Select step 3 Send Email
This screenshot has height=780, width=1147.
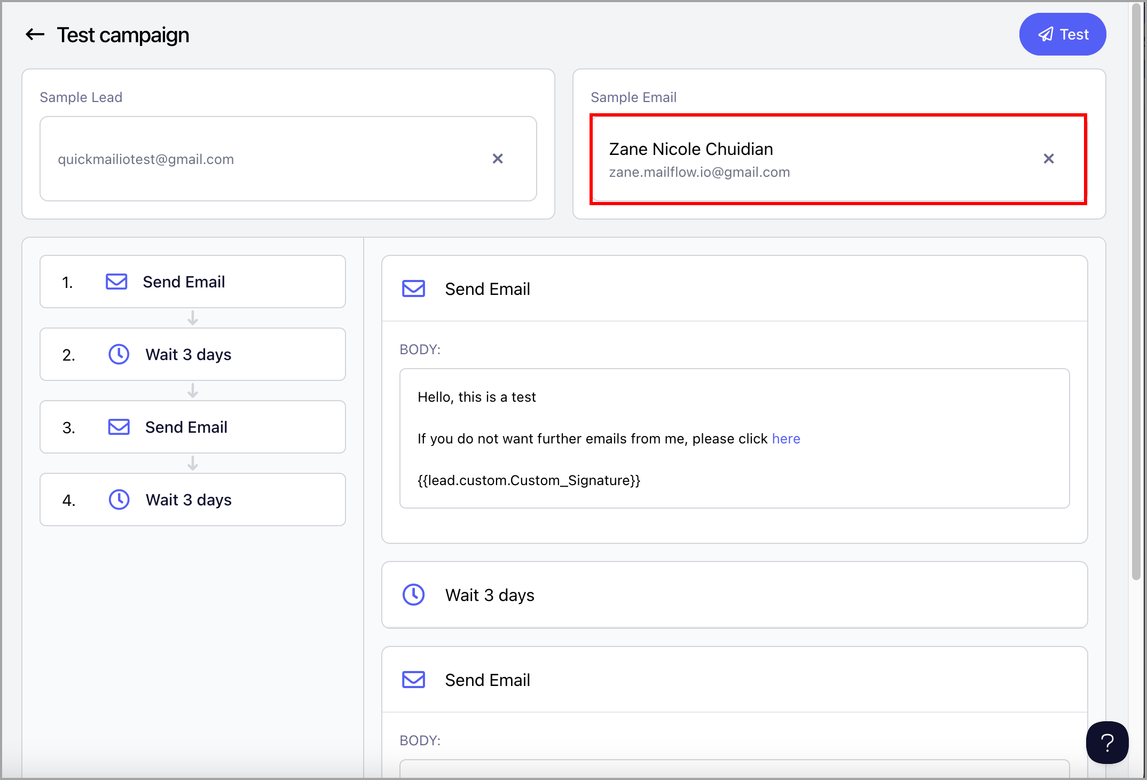(193, 427)
